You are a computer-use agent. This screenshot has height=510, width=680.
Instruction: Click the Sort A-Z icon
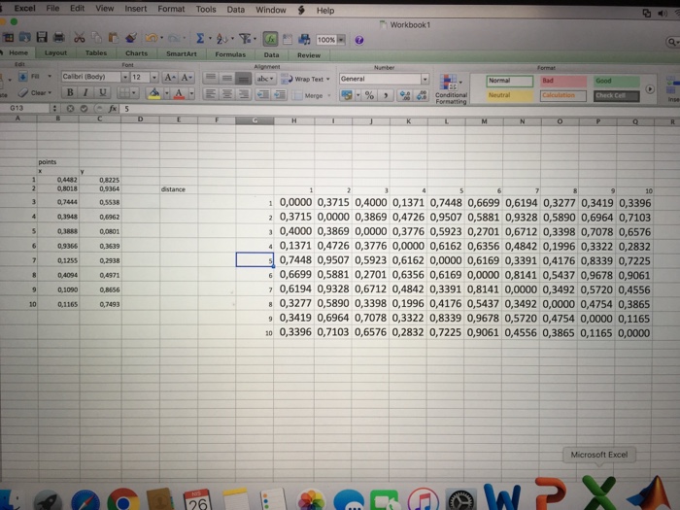[221, 39]
